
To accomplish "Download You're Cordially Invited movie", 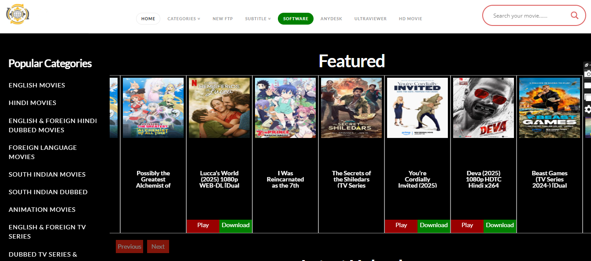I will click(433, 225).
